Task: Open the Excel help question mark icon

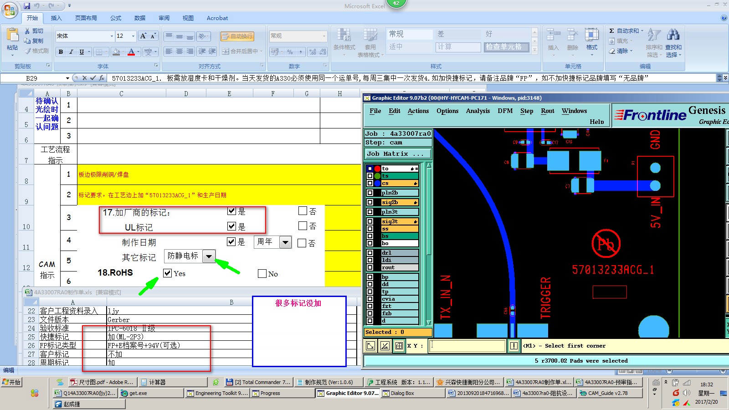Action: coord(724,18)
